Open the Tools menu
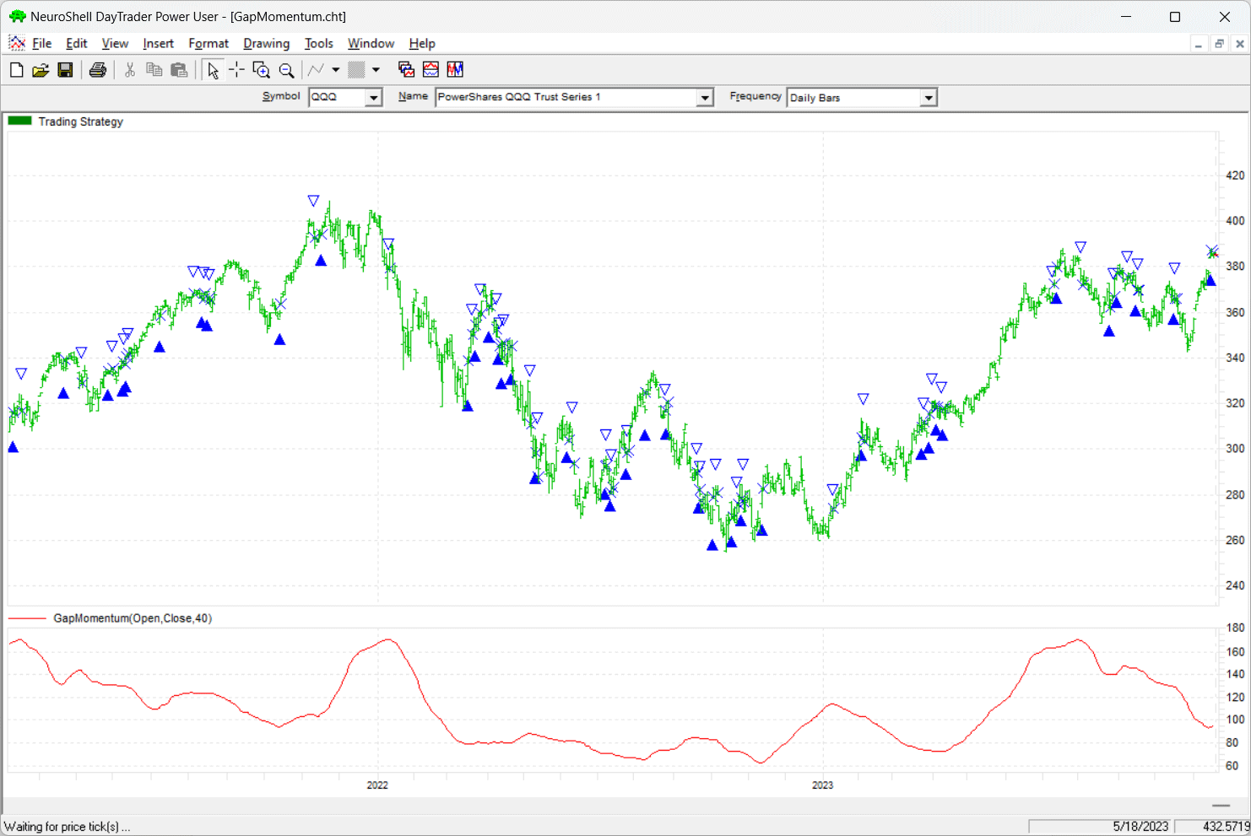 coord(319,44)
